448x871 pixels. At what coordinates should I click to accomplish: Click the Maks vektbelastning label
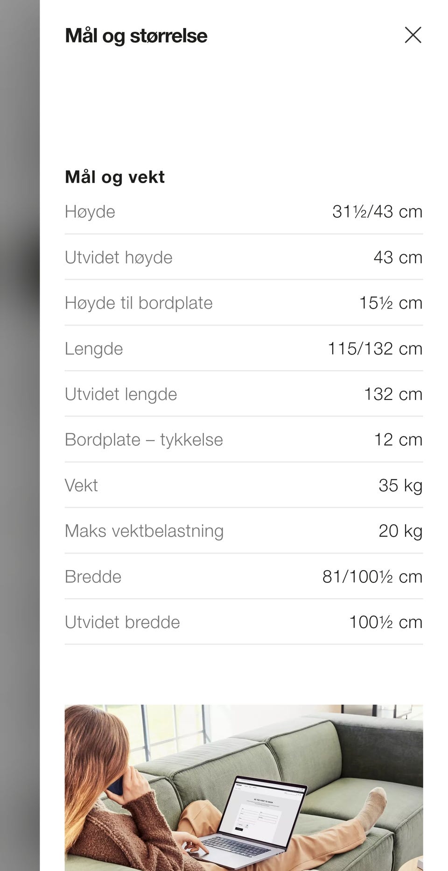coord(144,531)
